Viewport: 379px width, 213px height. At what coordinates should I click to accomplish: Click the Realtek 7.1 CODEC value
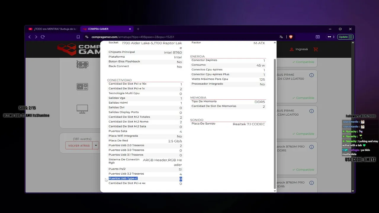[x=249, y=124]
